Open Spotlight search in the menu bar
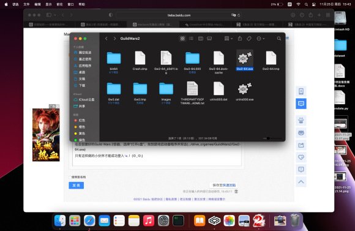Viewport: 355px width, 231px height. click(x=306, y=4)
